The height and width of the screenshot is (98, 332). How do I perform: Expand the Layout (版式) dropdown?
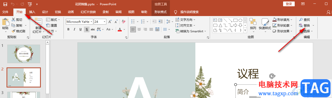point(53,20)
